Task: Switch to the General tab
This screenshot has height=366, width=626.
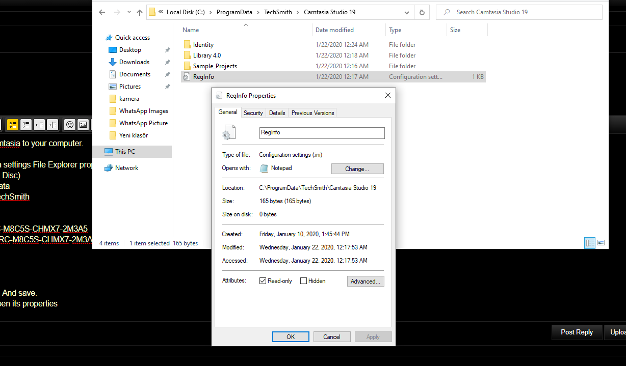Action: (228, 112)
